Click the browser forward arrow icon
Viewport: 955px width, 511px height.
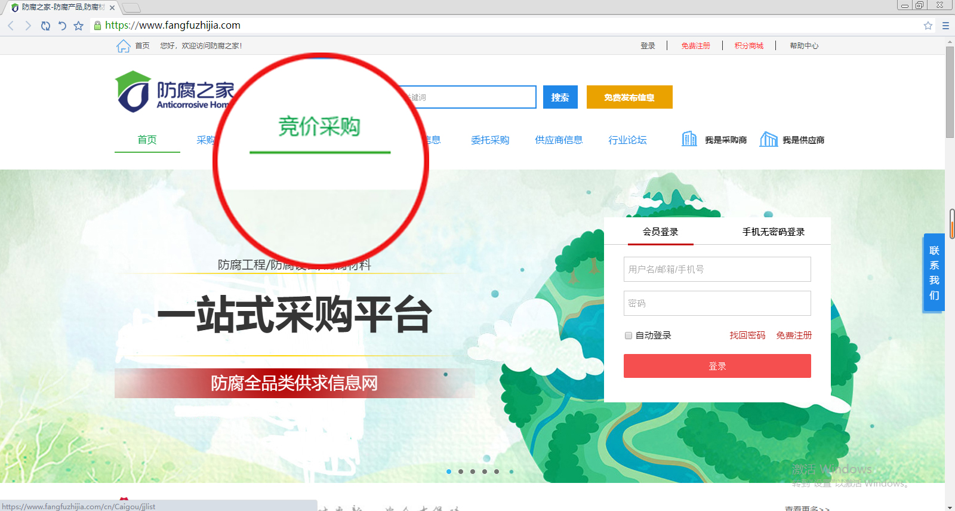click(x=27, y=26)
